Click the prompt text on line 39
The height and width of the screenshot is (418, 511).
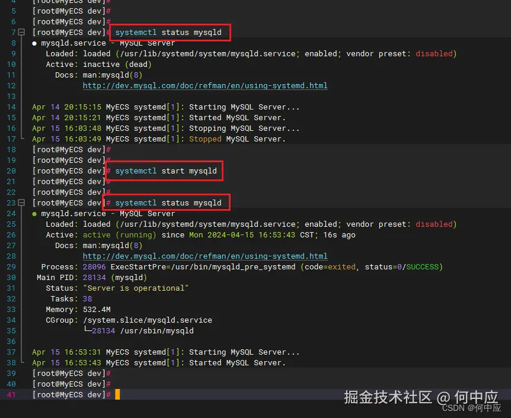[71, 374]
